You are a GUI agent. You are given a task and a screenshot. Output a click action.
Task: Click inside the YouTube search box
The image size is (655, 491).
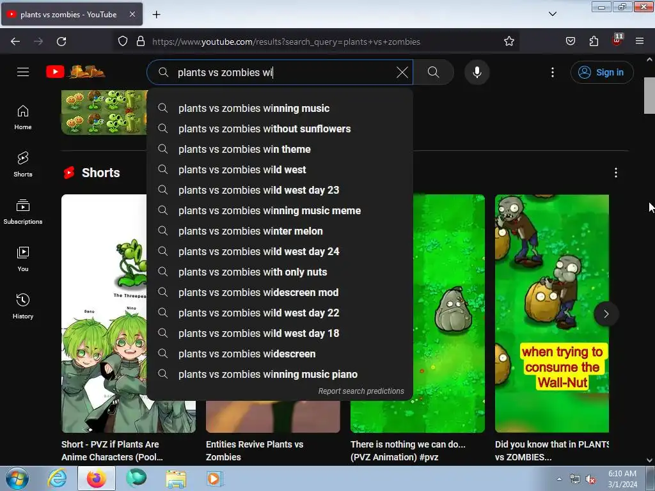click(x=280, y=72)
